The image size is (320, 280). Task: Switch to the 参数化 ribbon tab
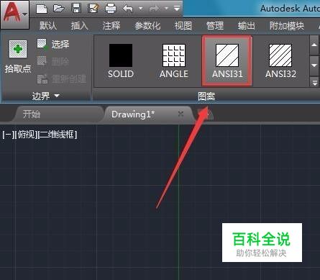pyautogui.click(x=147, y=25)
